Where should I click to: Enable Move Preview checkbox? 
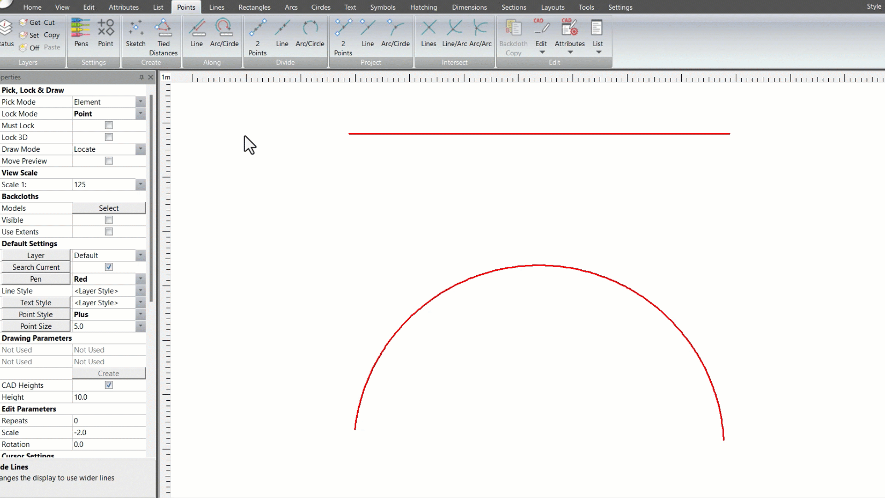(109, 161)
